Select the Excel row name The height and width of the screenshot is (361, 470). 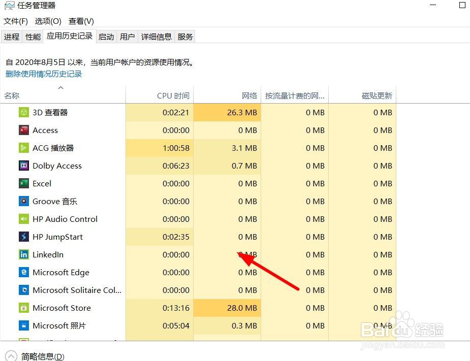coord(42,183)
